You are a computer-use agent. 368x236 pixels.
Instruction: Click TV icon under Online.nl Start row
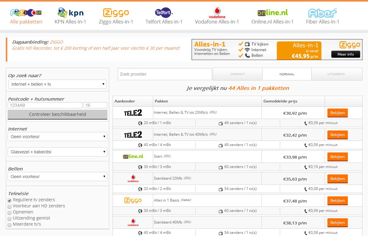(221, 167)
